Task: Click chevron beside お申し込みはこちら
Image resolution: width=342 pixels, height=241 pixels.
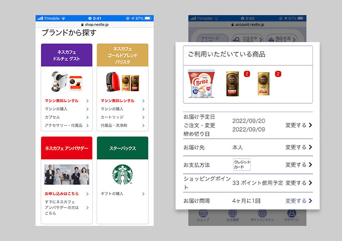Action: pos(87,193)
